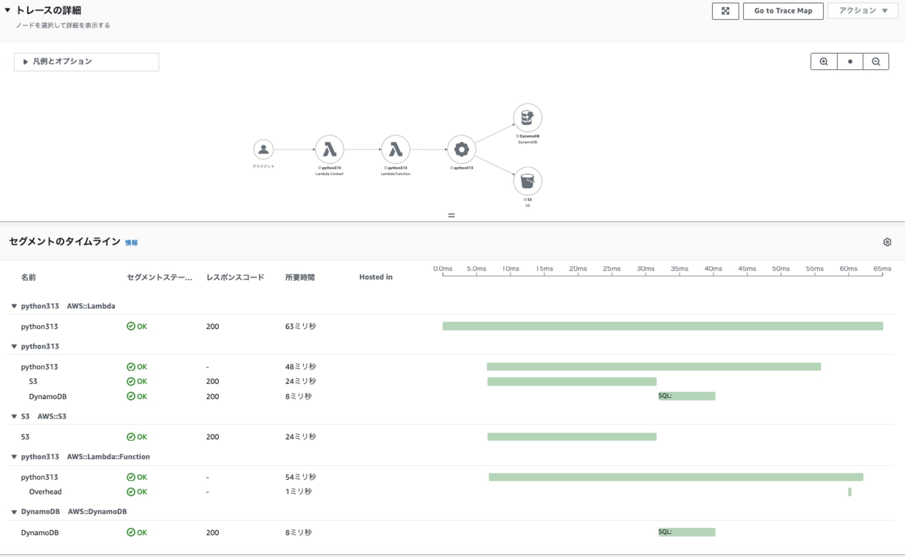Click the セグメントステー... column header
This screenshot has height=557, width=905.
click(160, 277)
